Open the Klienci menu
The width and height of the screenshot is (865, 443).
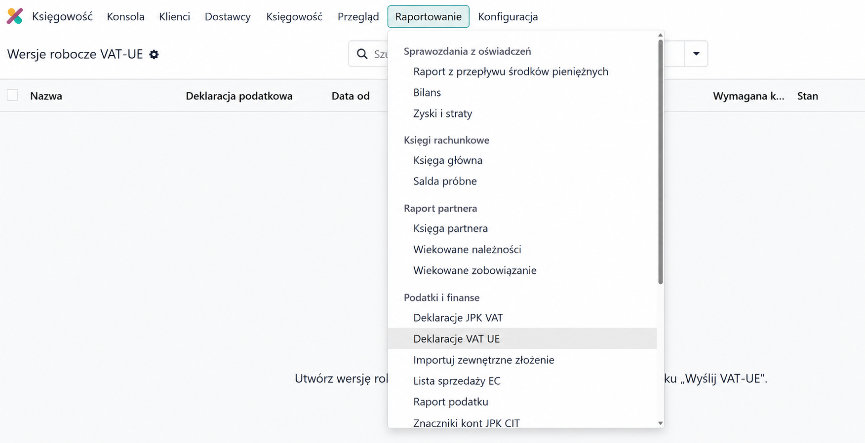pyautogui.click(x=174, y=16)
